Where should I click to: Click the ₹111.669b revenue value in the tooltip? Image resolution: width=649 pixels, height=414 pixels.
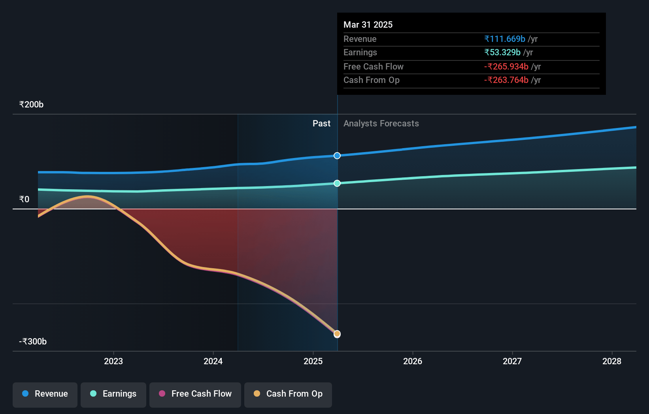click(505, 39)
